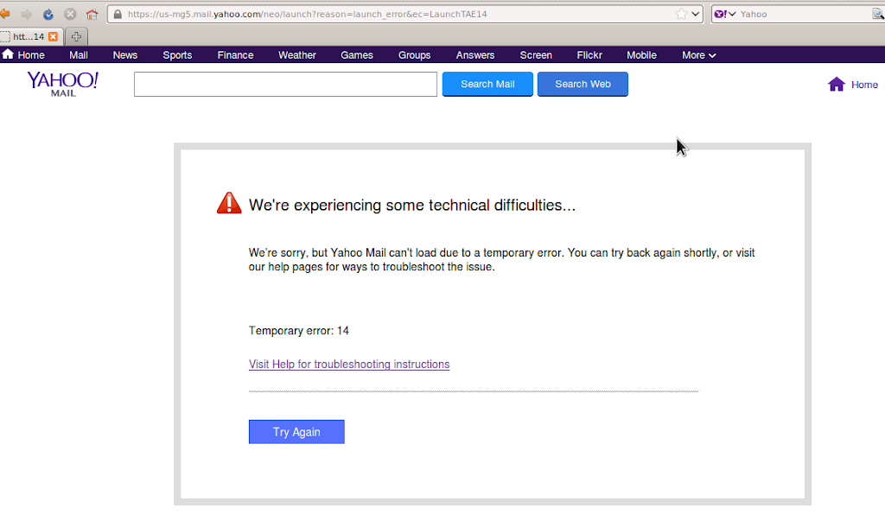Open News in the Yahoo navigation bar
Viewport: 885px width, 514px height.
(x=124, y=54)
